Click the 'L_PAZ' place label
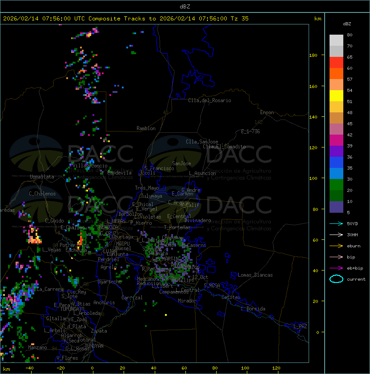370x374 pixels. 300,326
